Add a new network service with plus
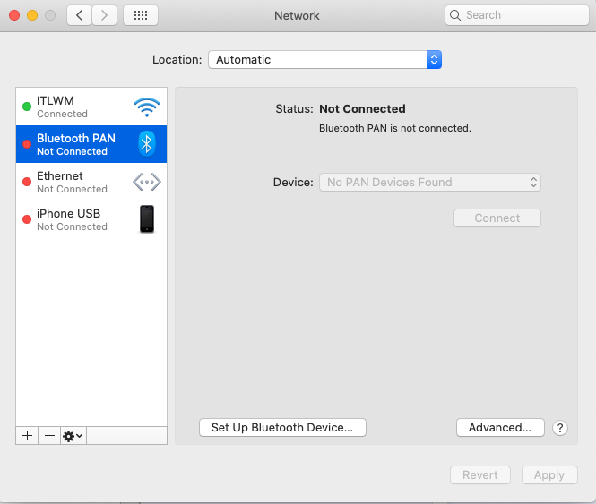The image size is (596, 504). point(27,435)
